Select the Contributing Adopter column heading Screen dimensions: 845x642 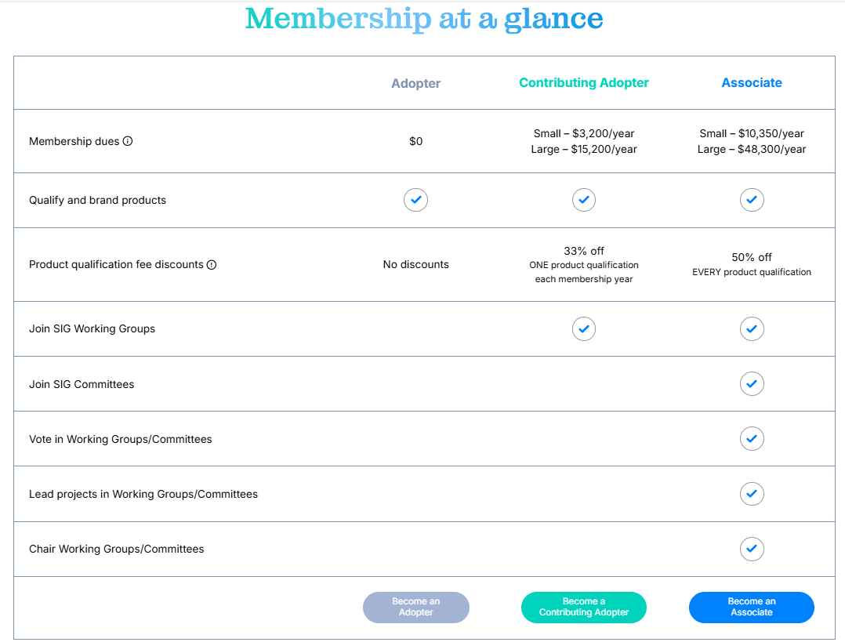(584, 82)
